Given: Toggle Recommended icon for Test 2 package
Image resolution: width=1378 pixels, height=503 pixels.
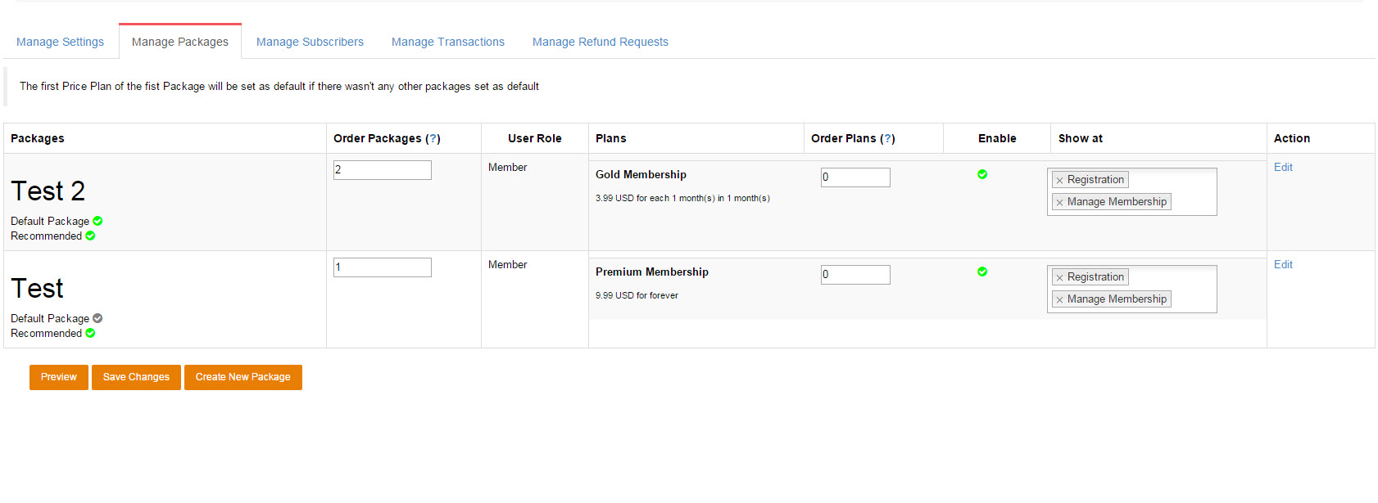Looking at the screenshot, I should tap(90, 236).
